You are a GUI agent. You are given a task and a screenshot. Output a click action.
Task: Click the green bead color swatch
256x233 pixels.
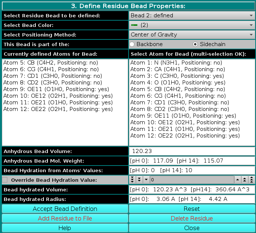point(134,25)
